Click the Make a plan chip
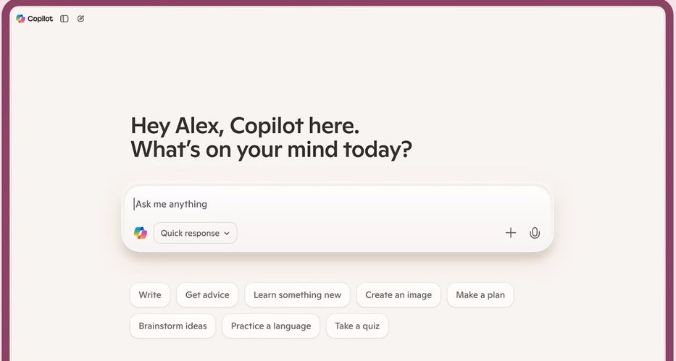Viewport: 676px width, 361px height. 480,295
